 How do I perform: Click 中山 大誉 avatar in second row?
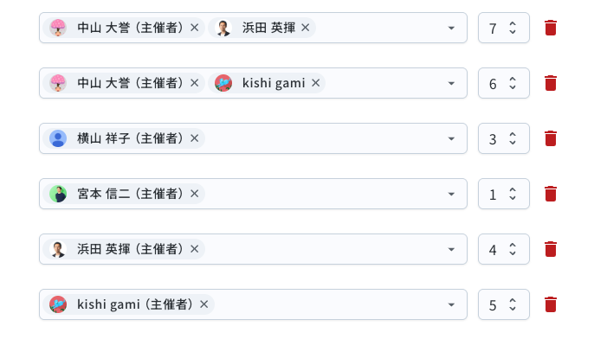(58, 83)
